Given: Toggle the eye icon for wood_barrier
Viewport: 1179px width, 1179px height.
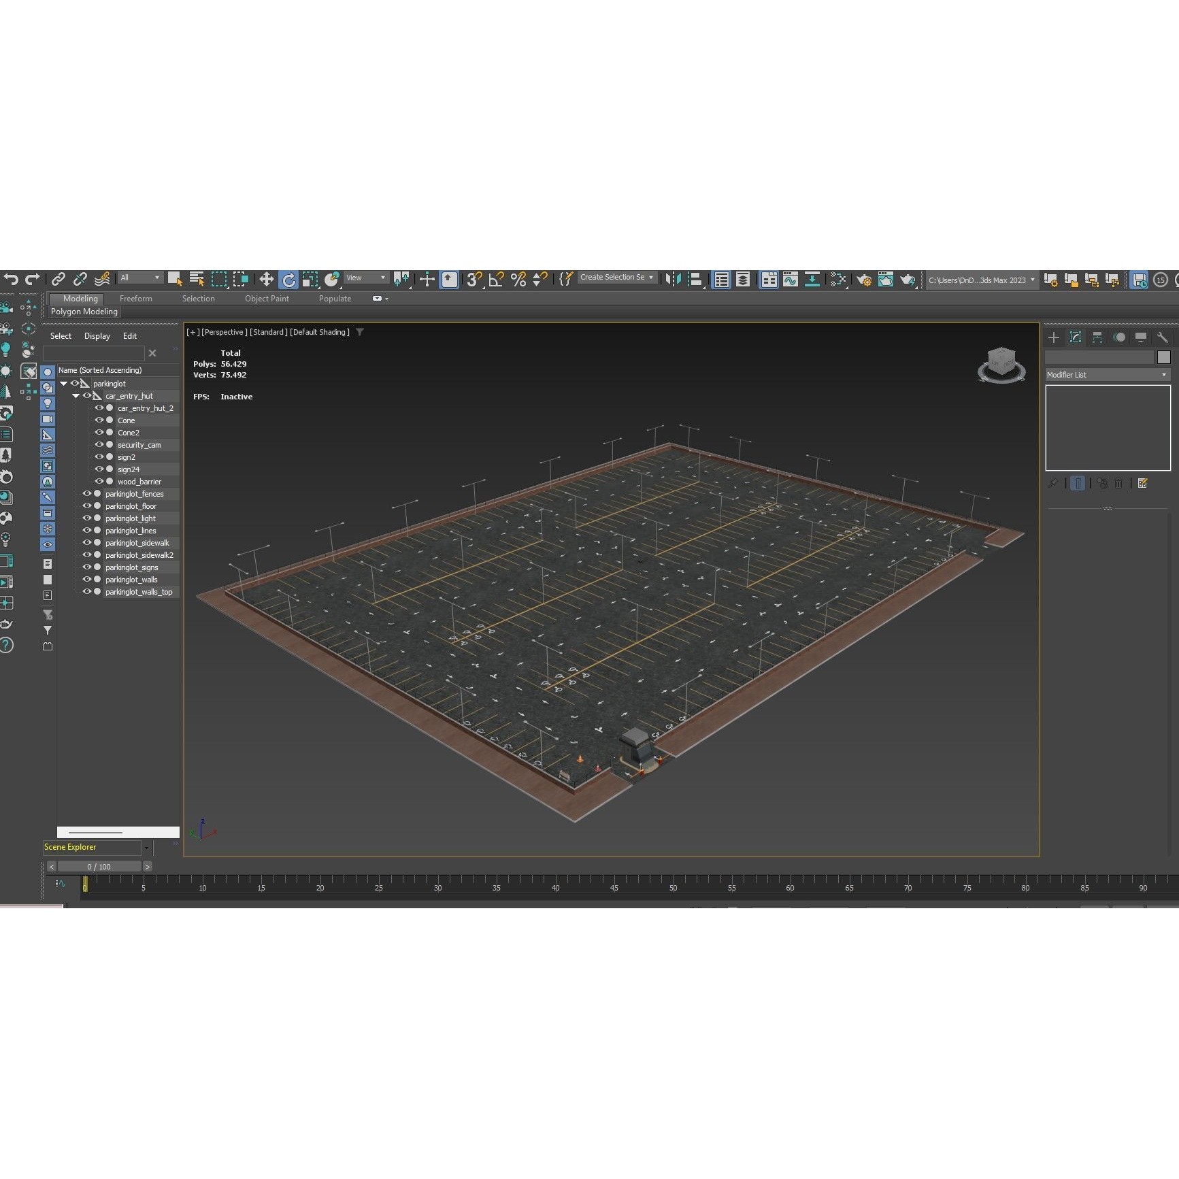Looking at the screenshot, I should point(99,481).
